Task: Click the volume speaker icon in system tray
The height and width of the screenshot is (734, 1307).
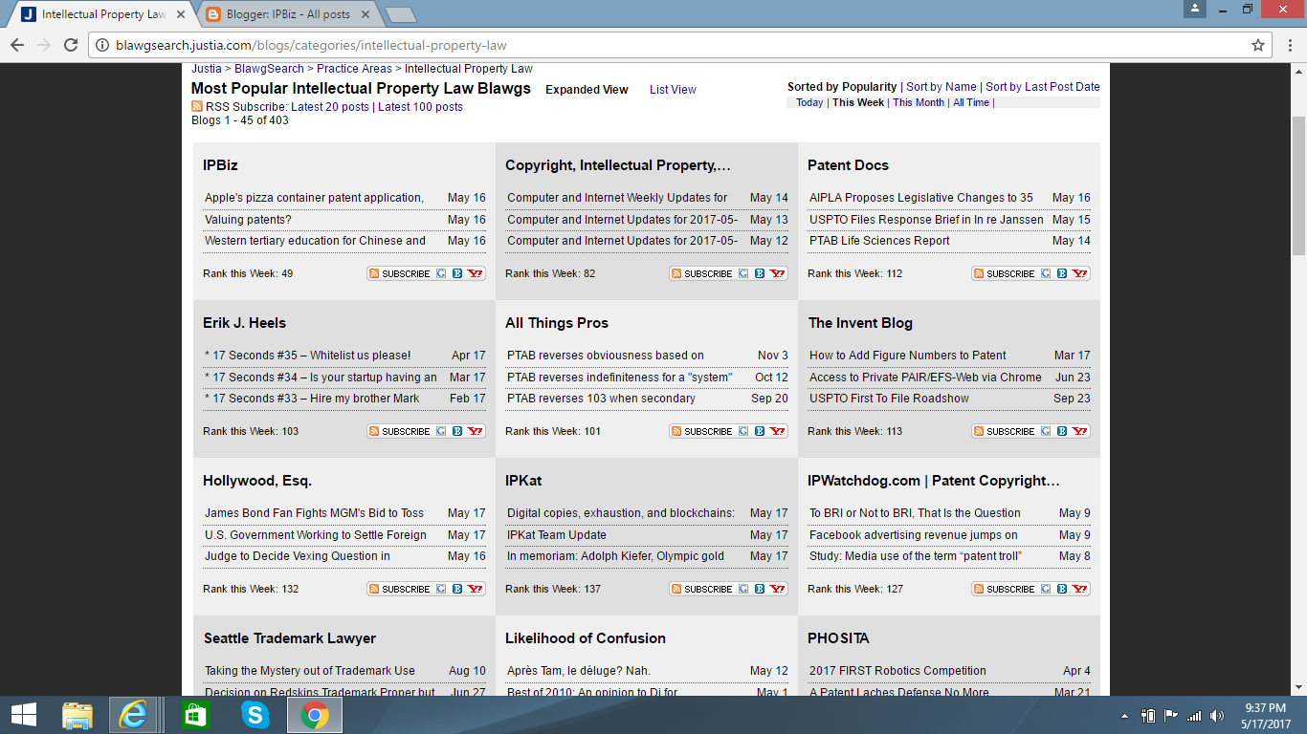Action: (1217, 716)
